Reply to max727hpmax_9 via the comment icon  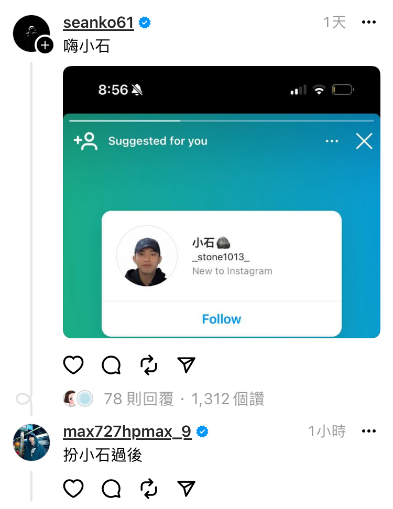111,488
